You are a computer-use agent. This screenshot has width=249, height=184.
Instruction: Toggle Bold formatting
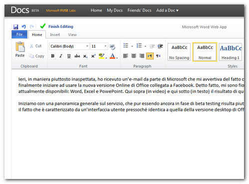(53, 56)
